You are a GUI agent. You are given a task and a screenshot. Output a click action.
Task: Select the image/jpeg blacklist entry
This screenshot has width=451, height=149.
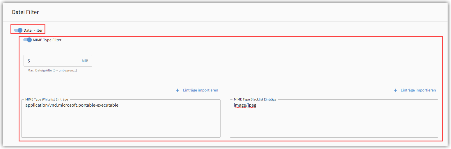245,105
